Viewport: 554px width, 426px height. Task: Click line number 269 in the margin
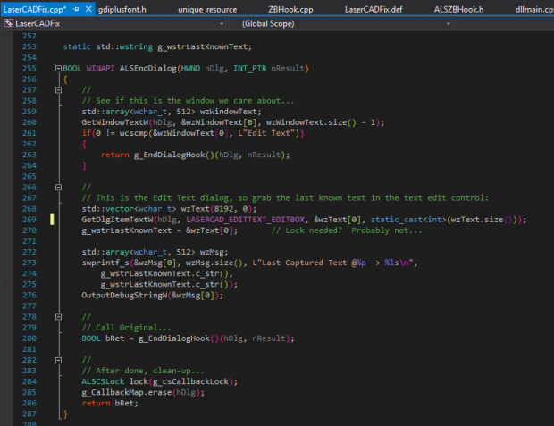coord(29,219)
